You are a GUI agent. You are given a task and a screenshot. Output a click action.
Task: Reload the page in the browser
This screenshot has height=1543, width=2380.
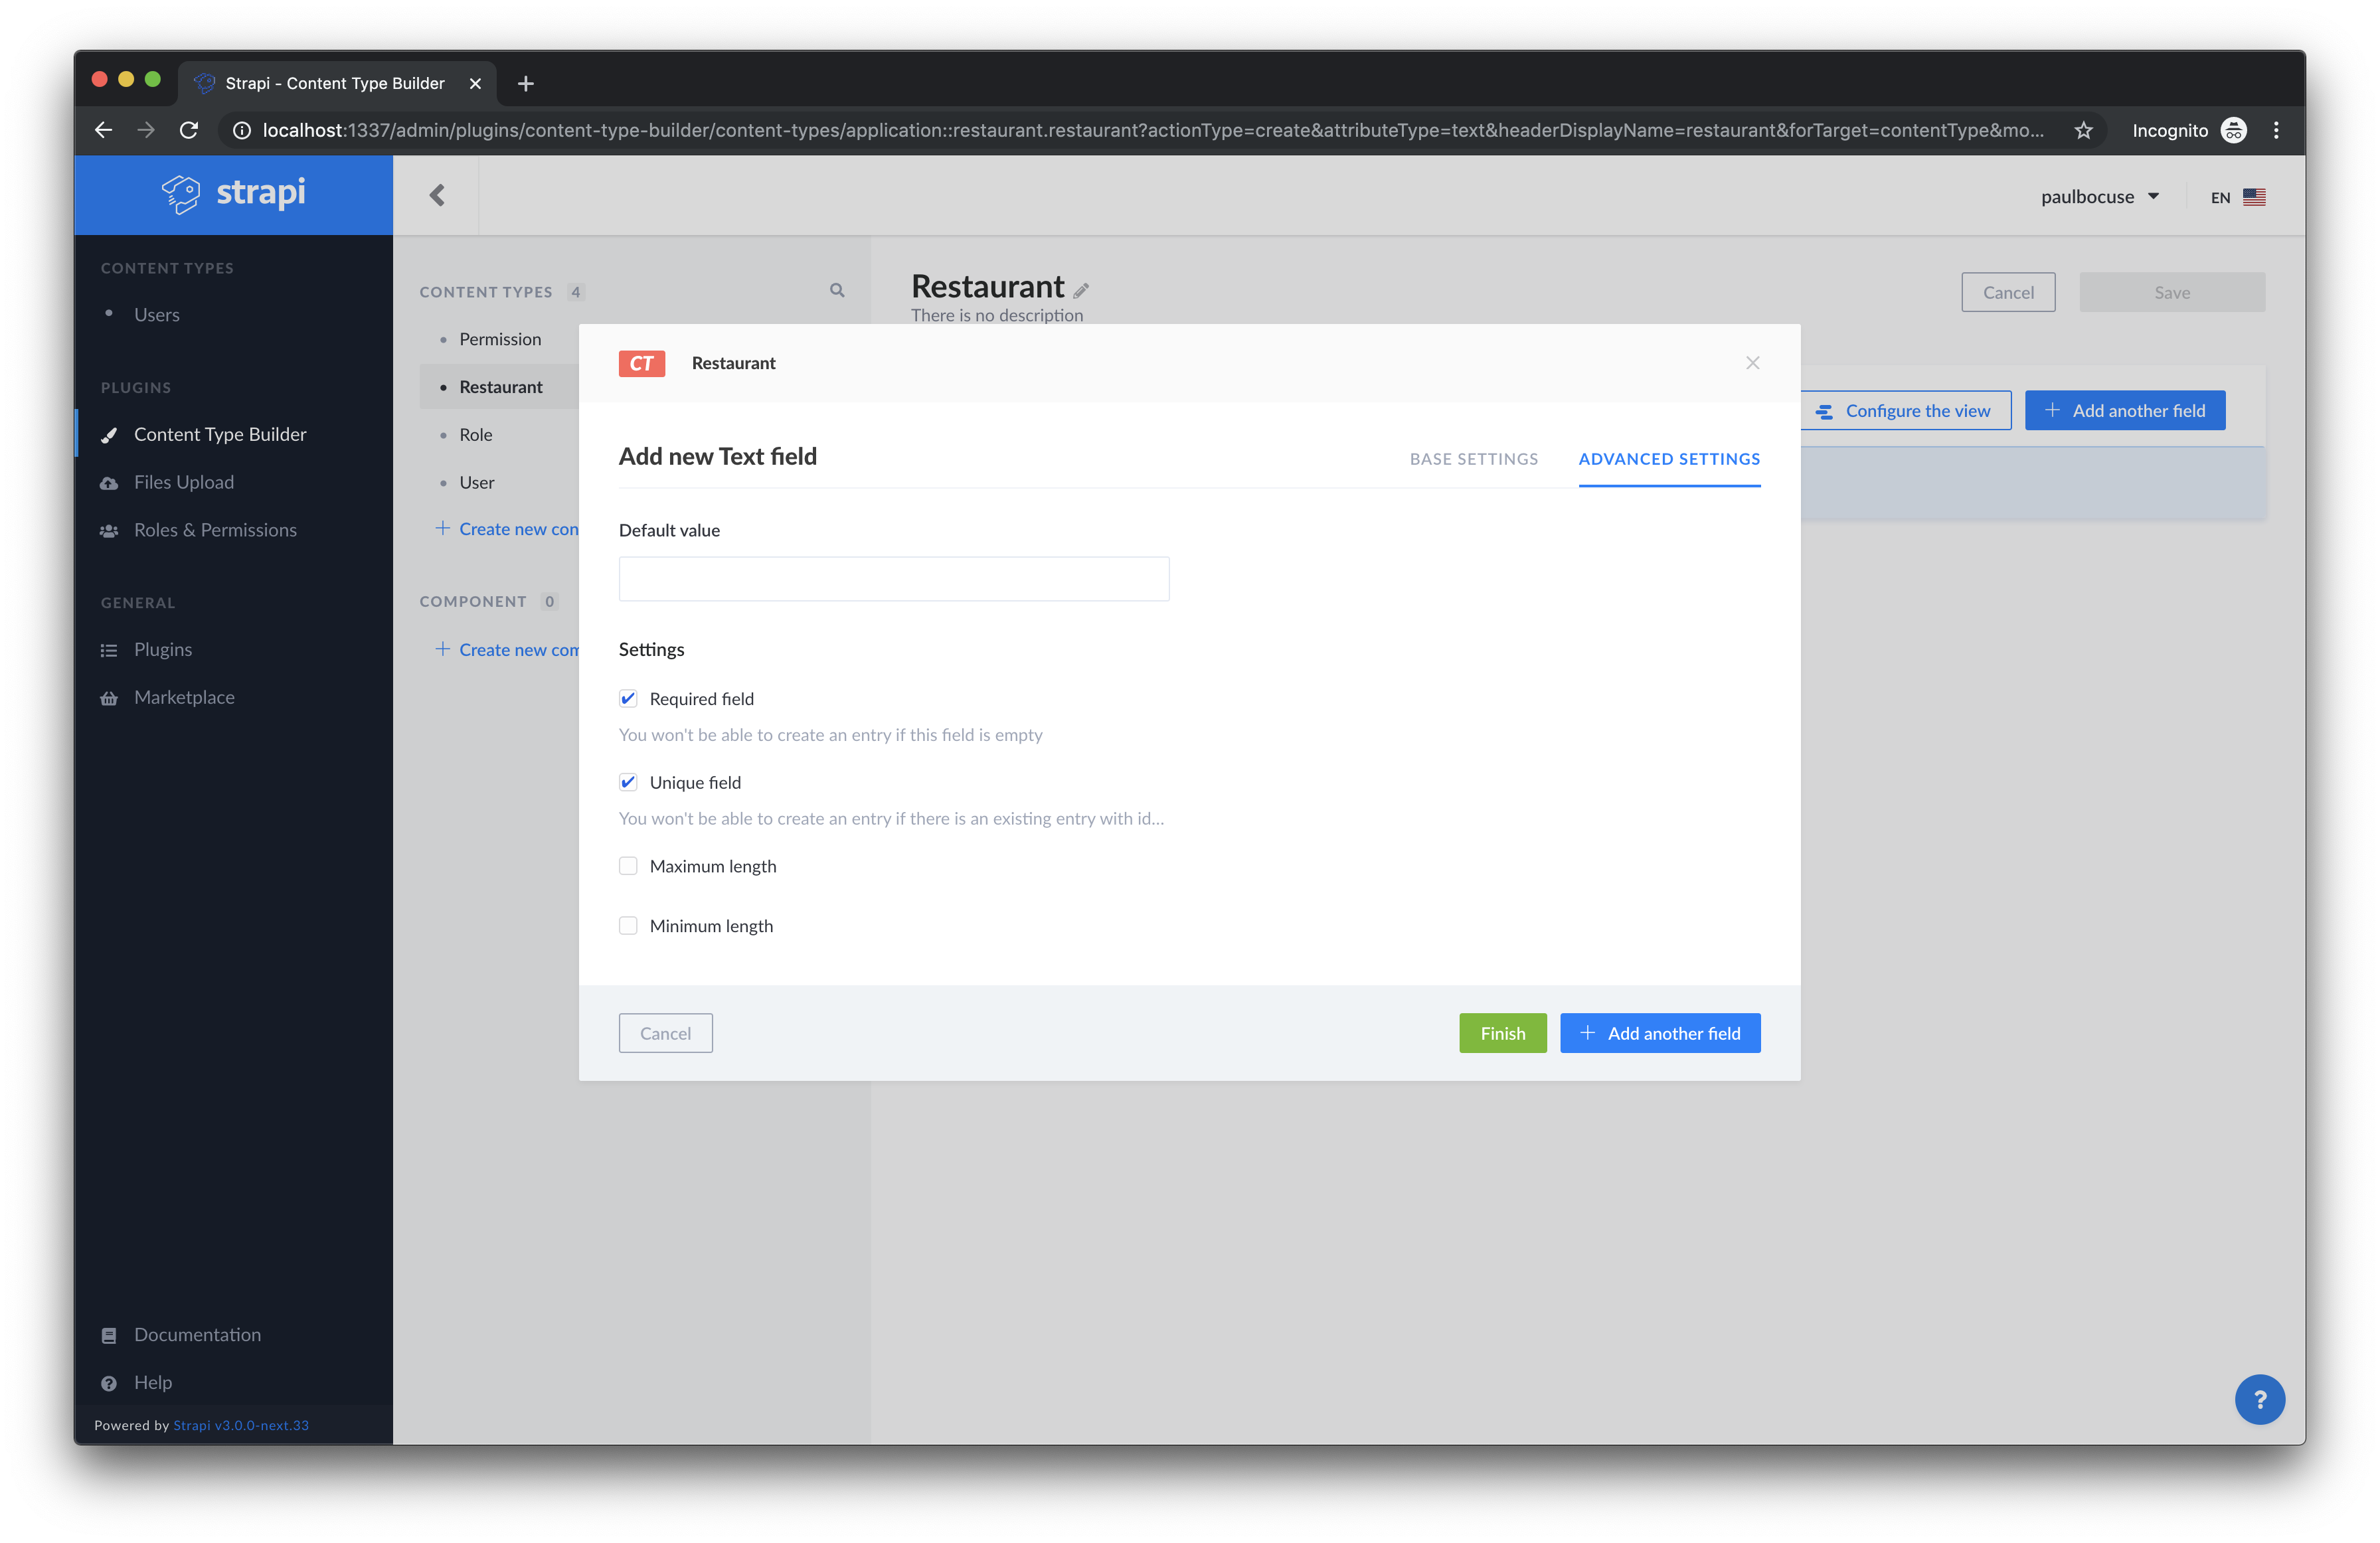pos(189,130)
